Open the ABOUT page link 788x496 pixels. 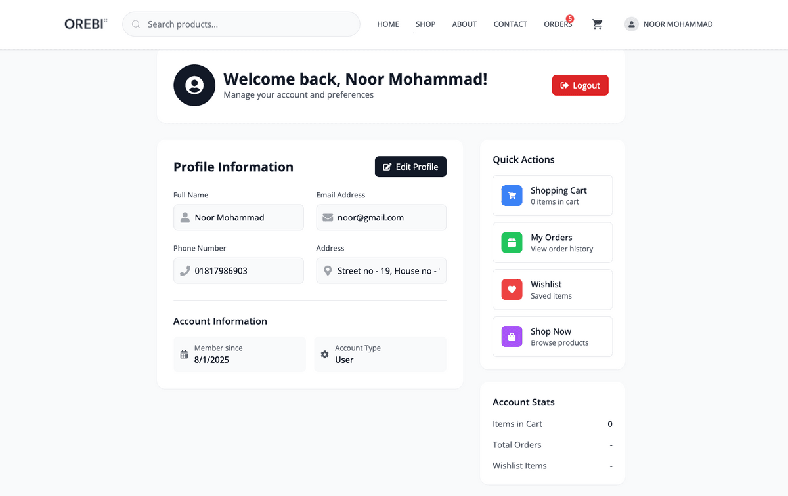(x=464, y=24)
